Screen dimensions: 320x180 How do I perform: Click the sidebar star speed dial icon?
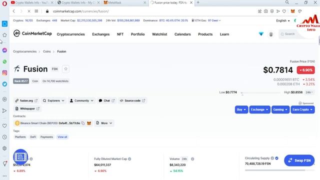4,35
